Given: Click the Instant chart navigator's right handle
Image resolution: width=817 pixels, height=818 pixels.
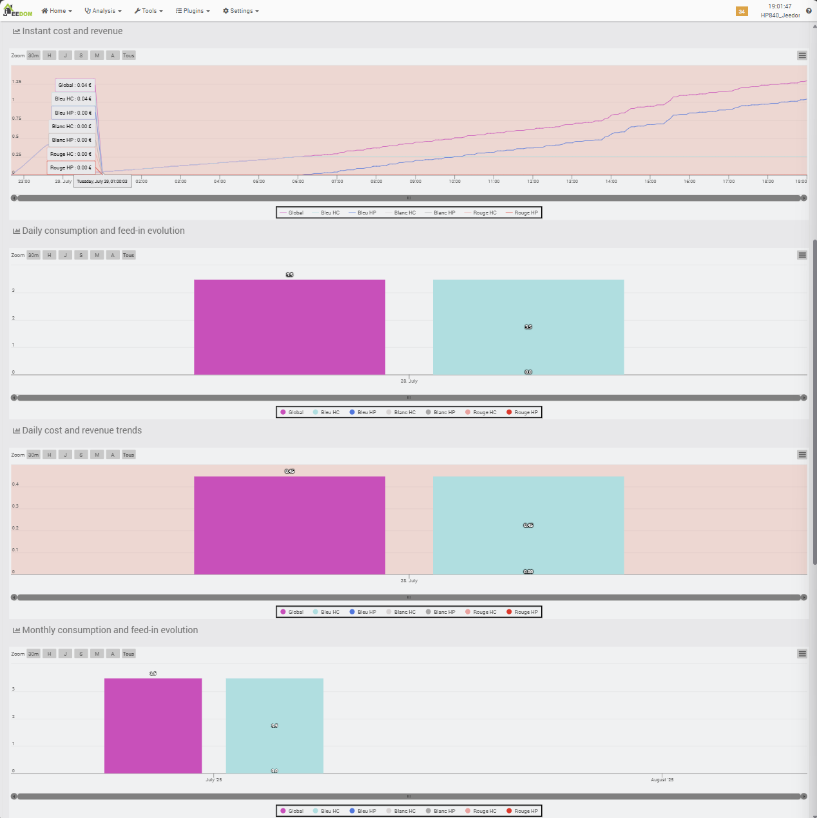Looking at the screenshot, I should (x=803, y=198).
